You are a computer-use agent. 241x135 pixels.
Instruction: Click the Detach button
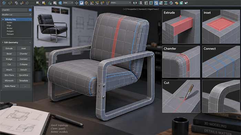pos(23,70)
